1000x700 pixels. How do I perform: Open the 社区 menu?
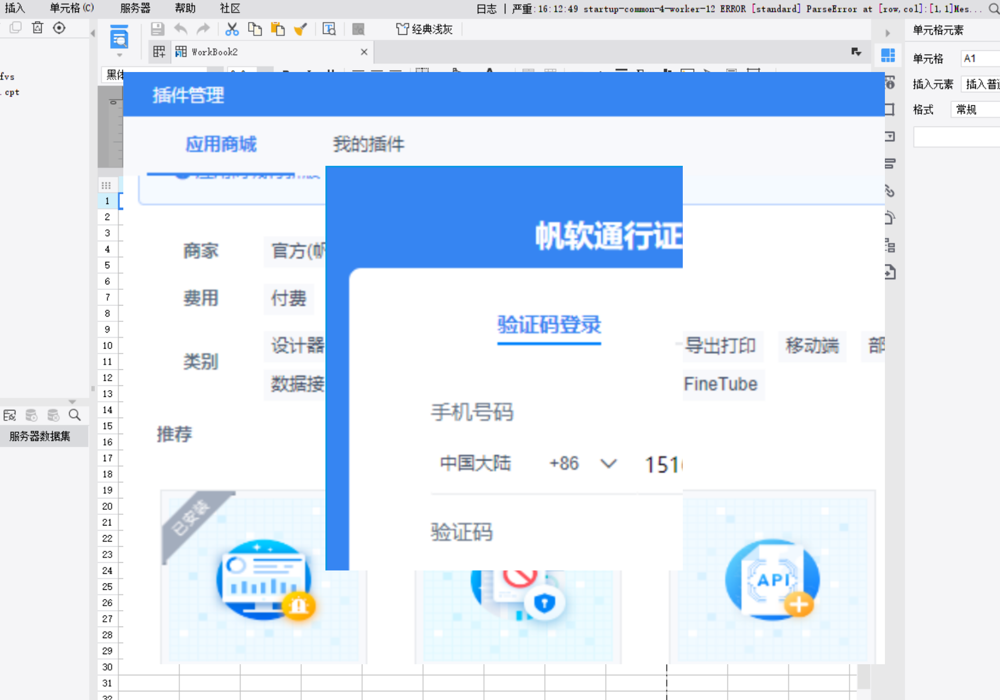click(230, 8)
